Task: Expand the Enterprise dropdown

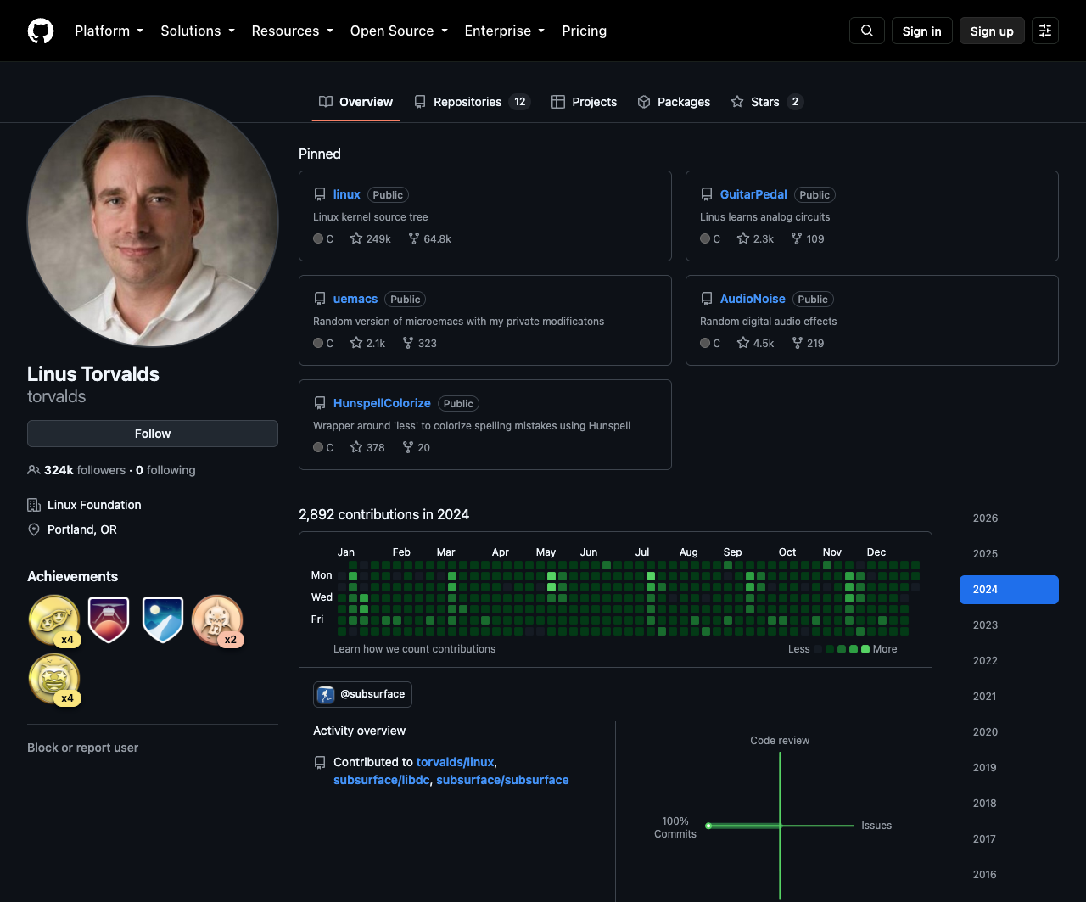Action: coord(505,31)
